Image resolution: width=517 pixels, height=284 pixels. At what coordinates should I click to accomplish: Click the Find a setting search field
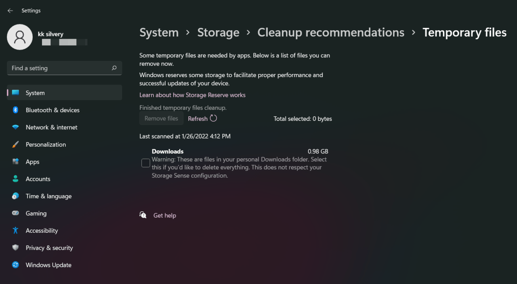[x=61, y=68]
